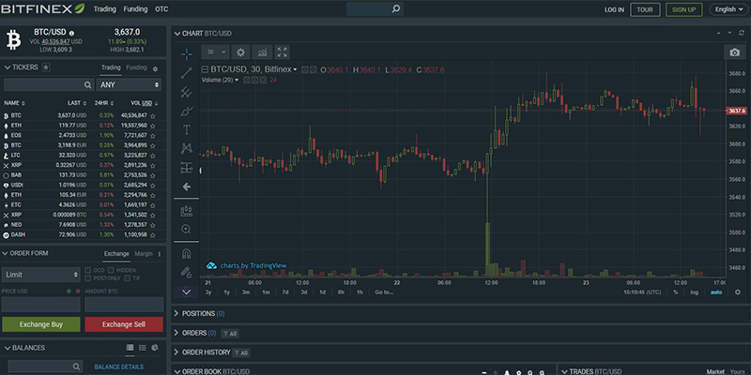Favorite the DASH ticker star
Screen dimensions: 751x375
coord(153,235)
